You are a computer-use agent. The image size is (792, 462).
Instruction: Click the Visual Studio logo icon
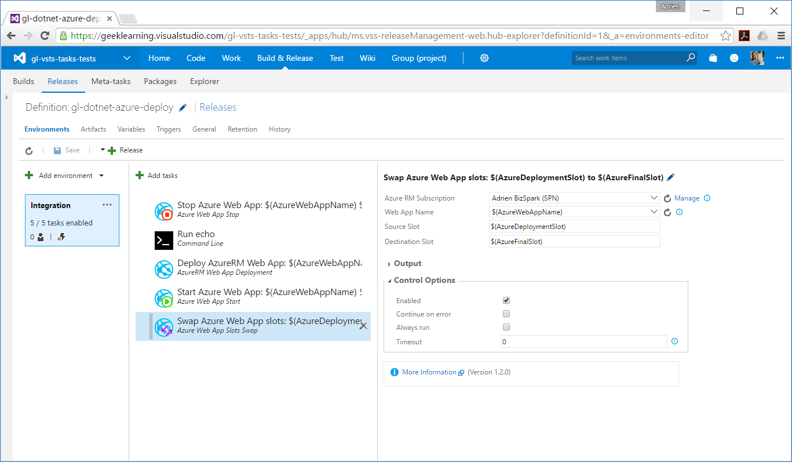pos(20,58)
